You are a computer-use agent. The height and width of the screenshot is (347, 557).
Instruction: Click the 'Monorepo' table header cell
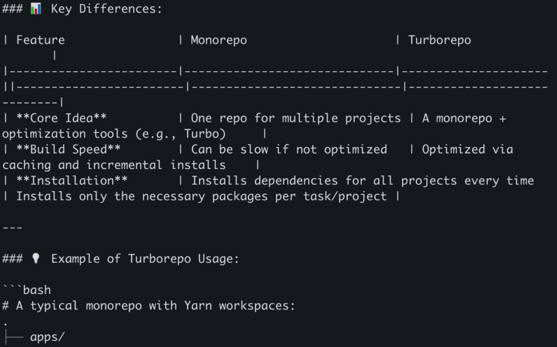coord(219,40)
